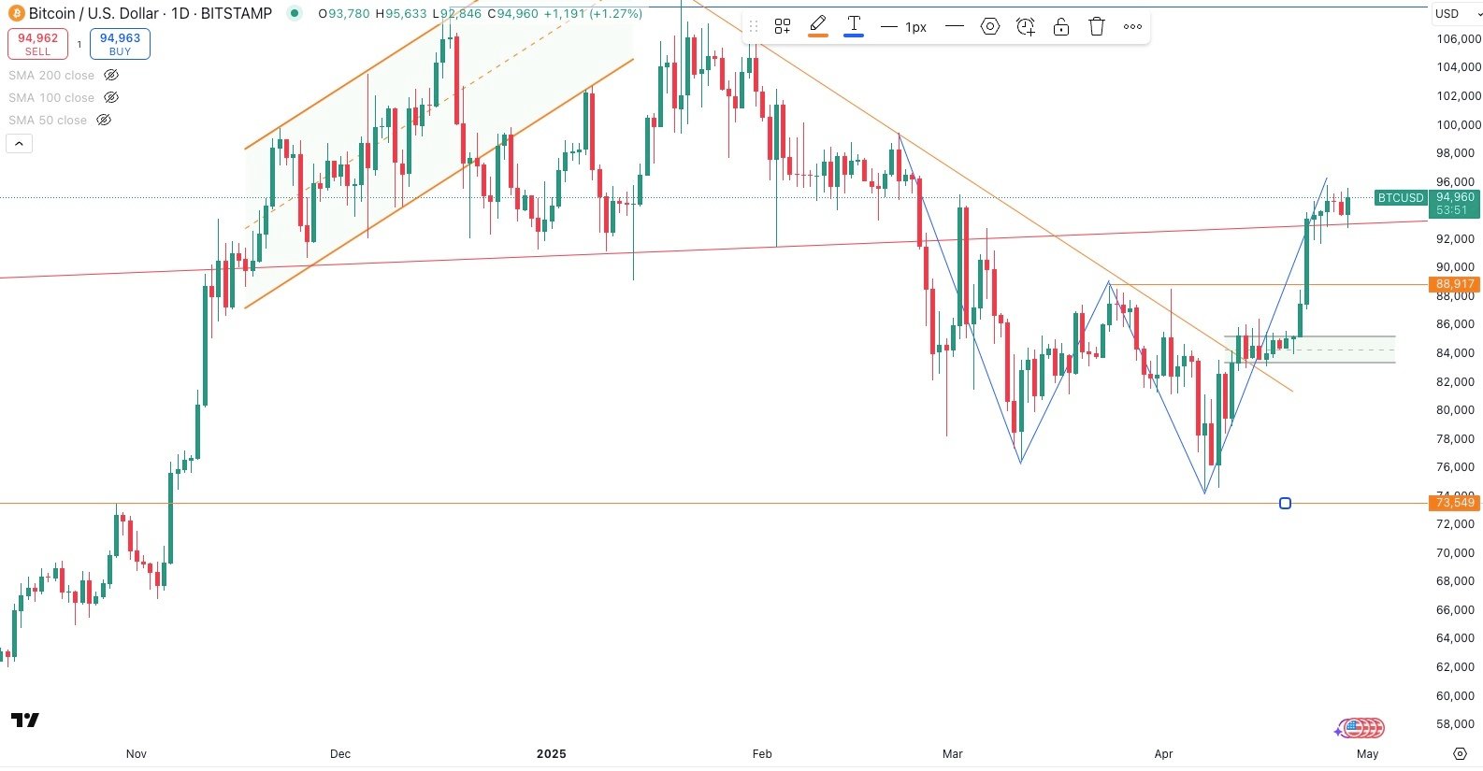Open more options ellipsis in floating toolbar

click(1132, 26)
